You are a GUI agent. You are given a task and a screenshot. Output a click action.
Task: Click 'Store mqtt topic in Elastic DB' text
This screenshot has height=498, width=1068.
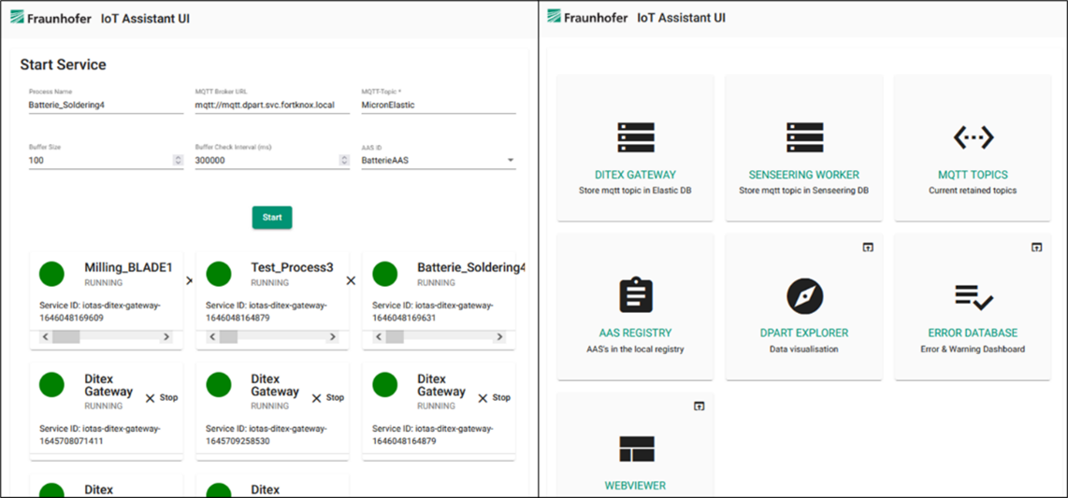click(636, 191)
